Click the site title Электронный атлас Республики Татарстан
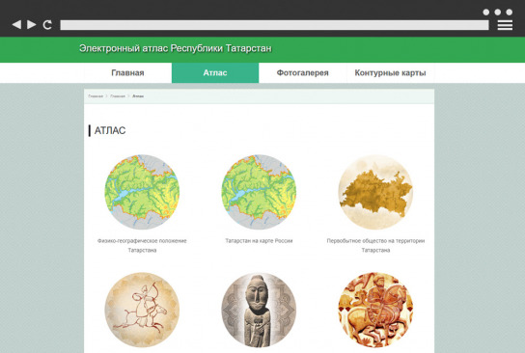525x353 pixels. 175,48
